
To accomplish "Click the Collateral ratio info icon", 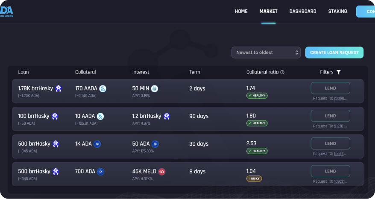I will coord(282,73).
